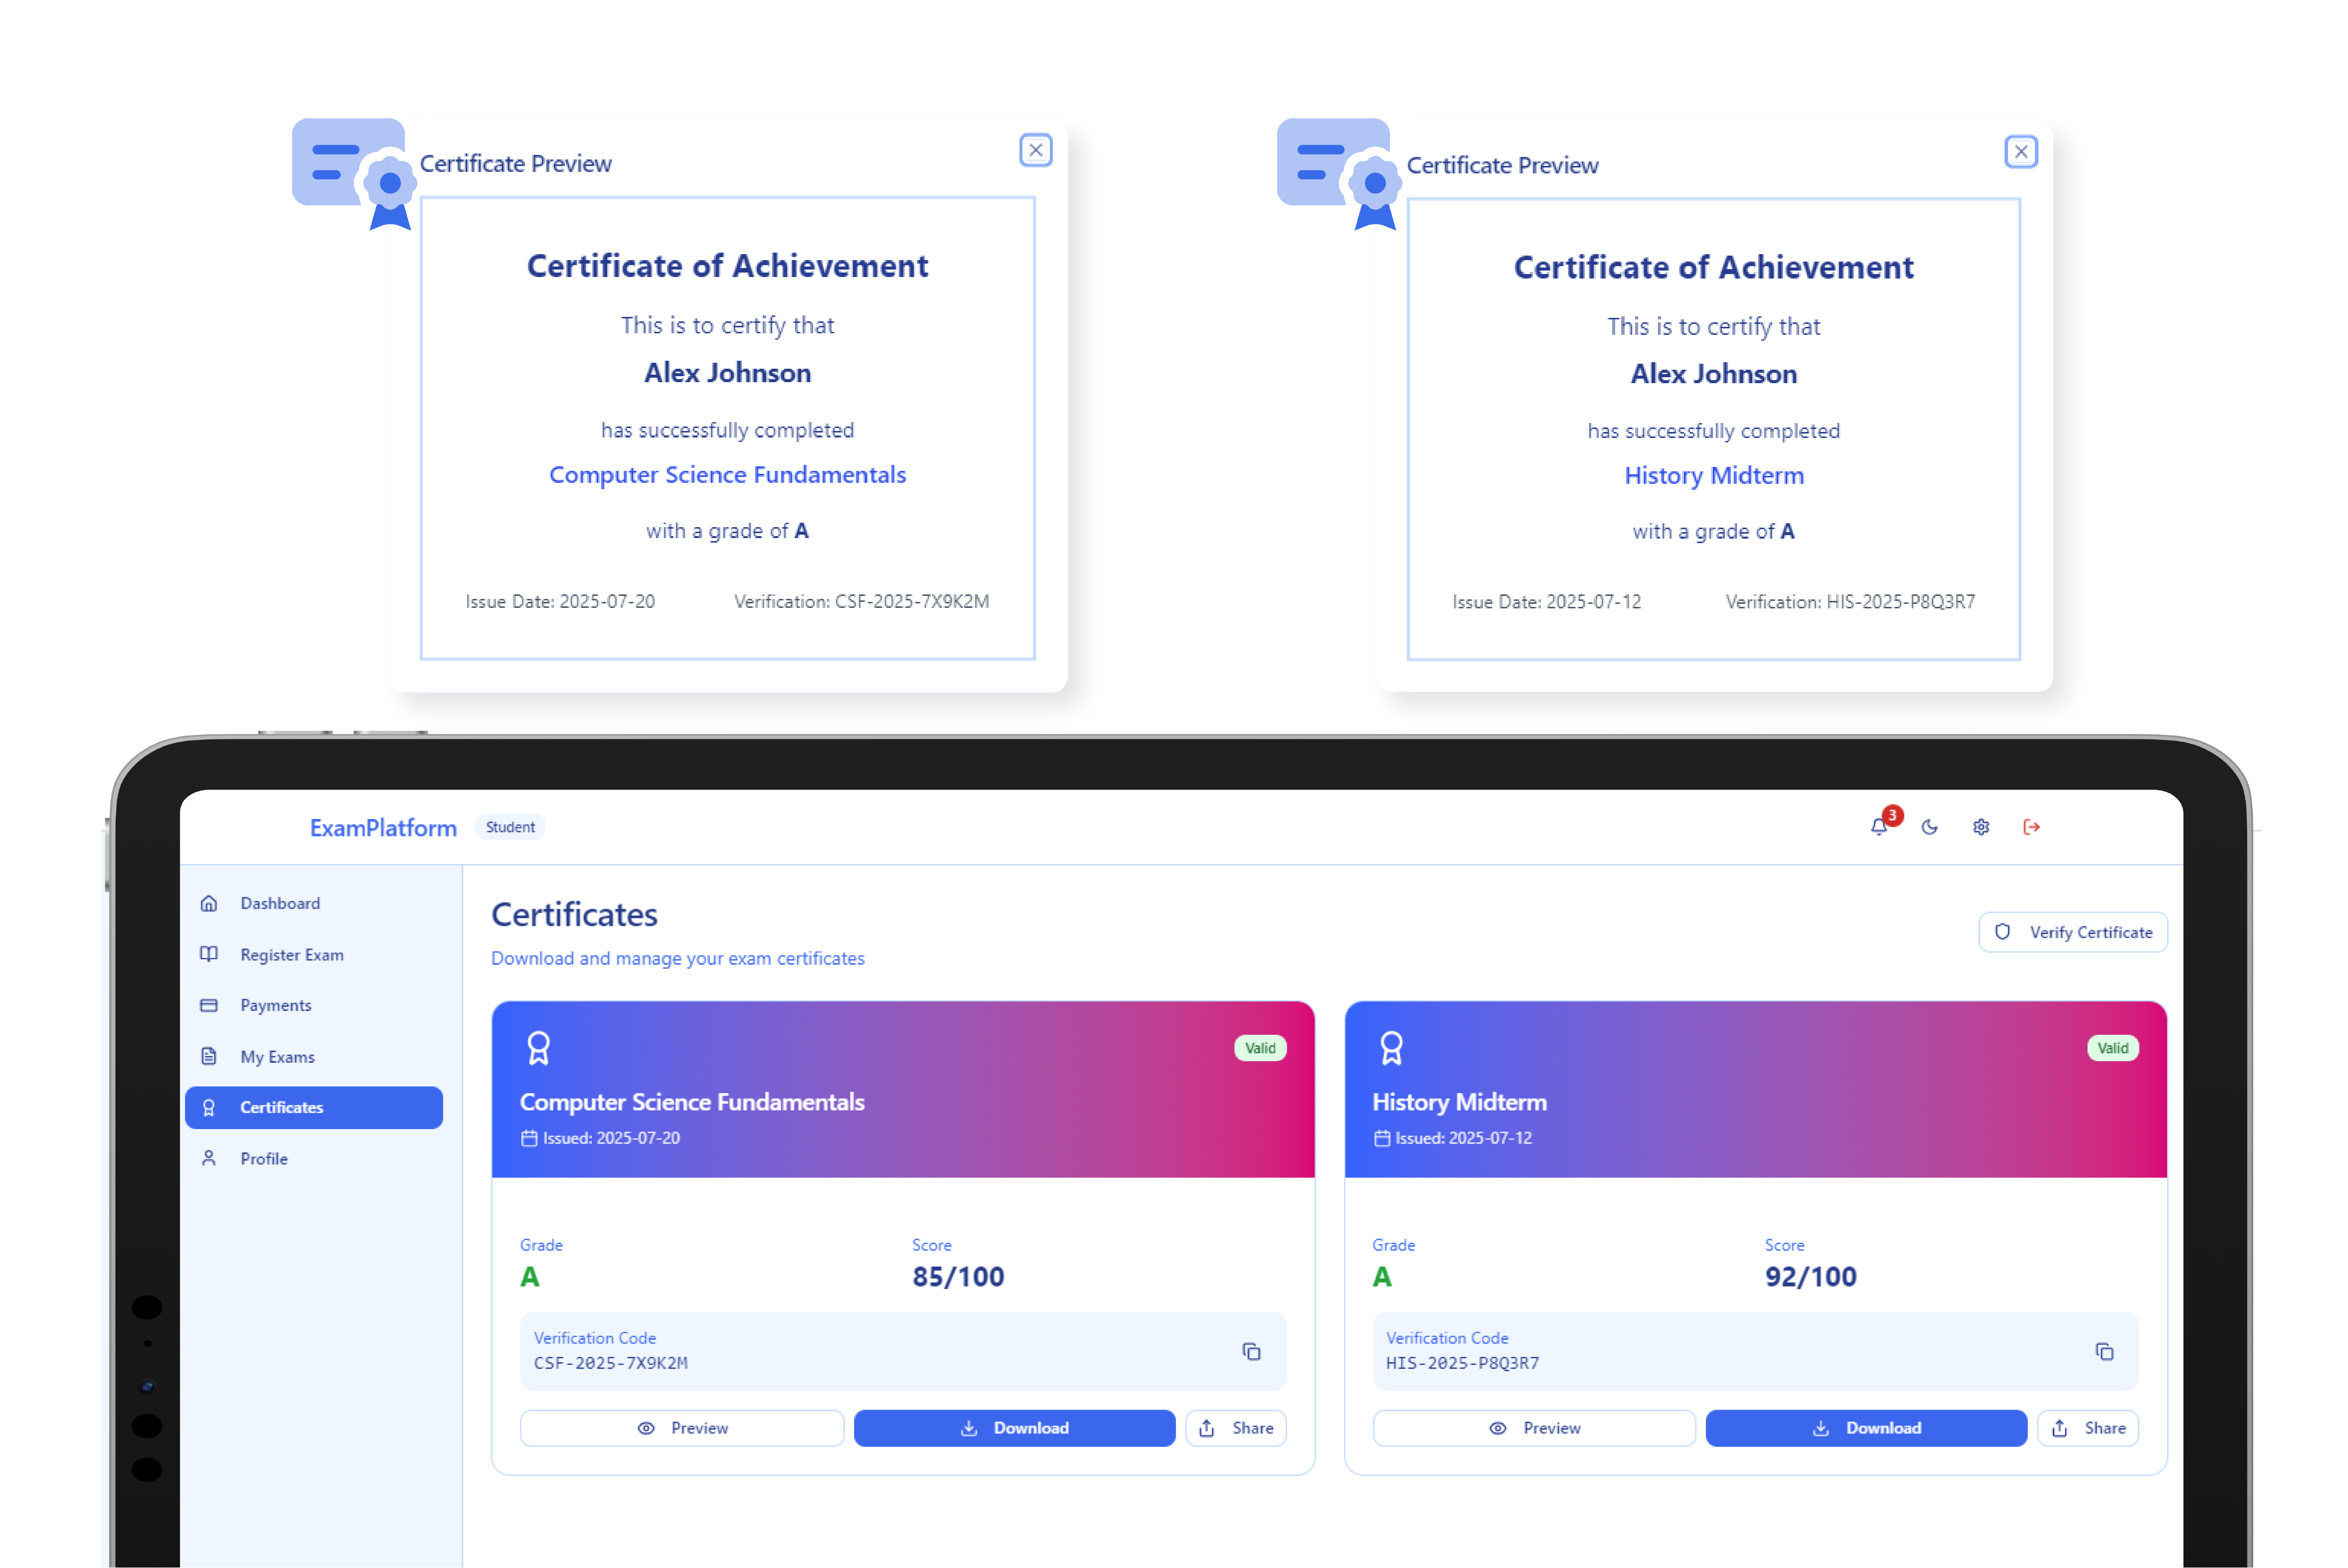Click Valid badge on History Midterm card

click(2113, 1048)
